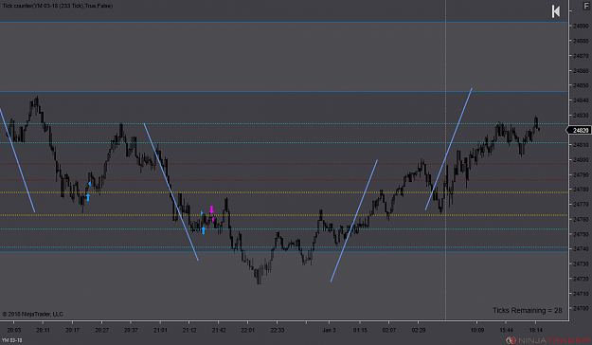Viewport: 592px width, 345px height.
Task: Click the 24820 current price marker
Action: pos(580,130)
